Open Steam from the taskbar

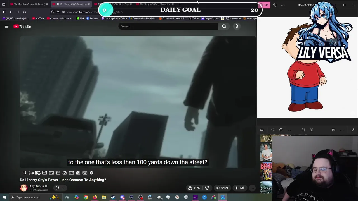click(x=113, y=197)
